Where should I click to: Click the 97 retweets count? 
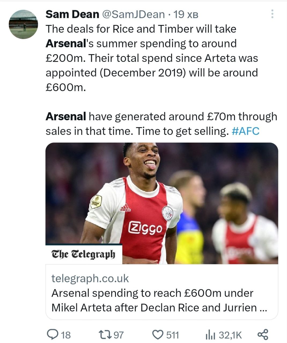(x=119, y=335)
